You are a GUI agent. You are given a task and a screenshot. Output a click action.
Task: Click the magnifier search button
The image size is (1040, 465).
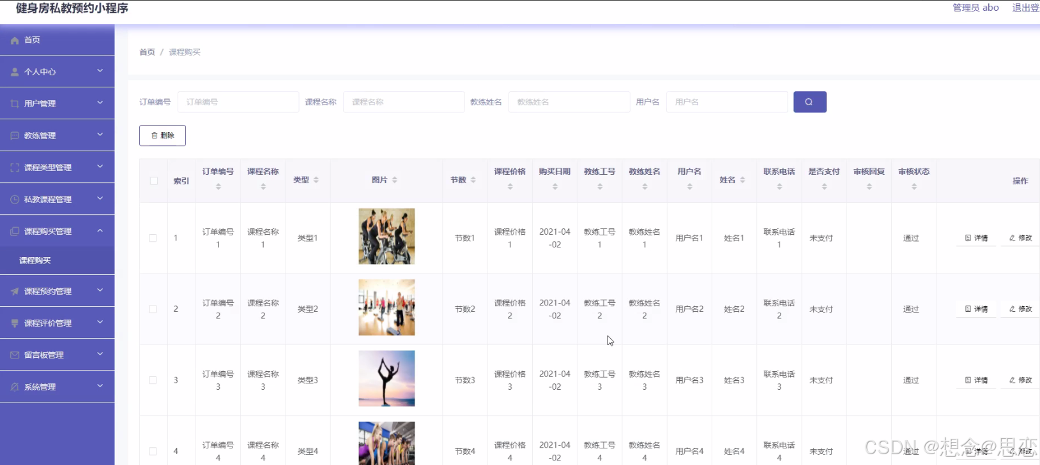(809, 102)
